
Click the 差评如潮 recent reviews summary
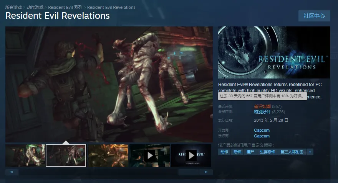262,106
